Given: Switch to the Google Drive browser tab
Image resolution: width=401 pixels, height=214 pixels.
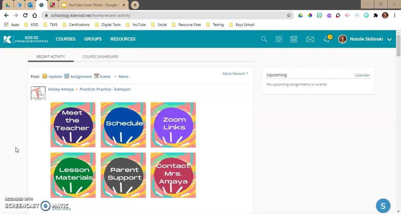Looking at the screenshot, I should (x=8, y=5).
